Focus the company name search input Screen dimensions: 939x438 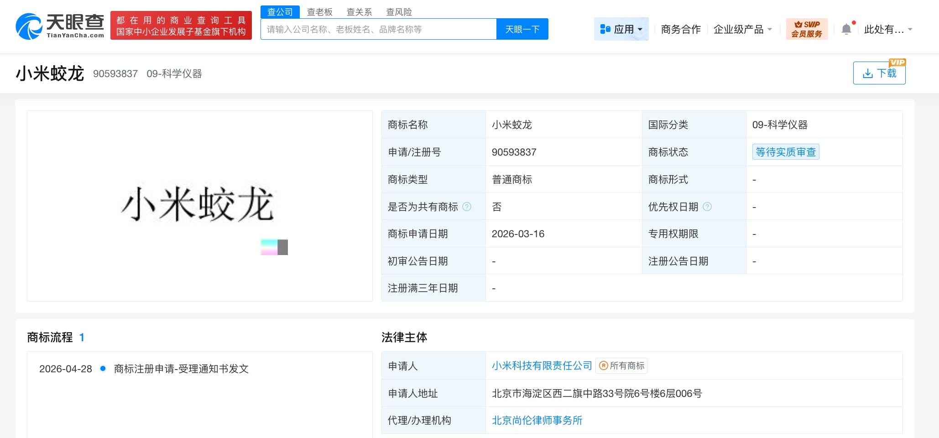click(379, 29)
